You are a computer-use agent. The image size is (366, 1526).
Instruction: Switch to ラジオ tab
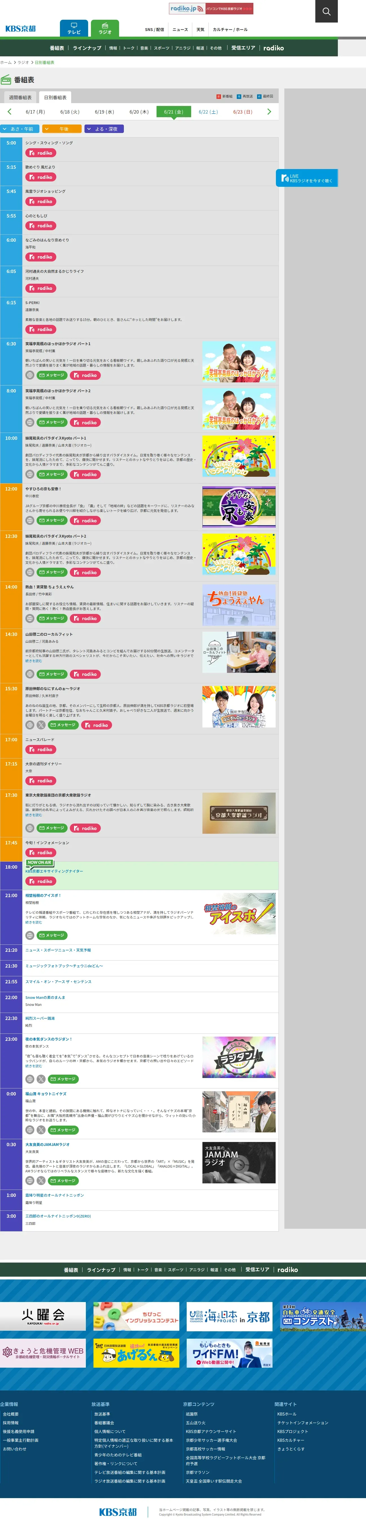[x=105, y=28]
